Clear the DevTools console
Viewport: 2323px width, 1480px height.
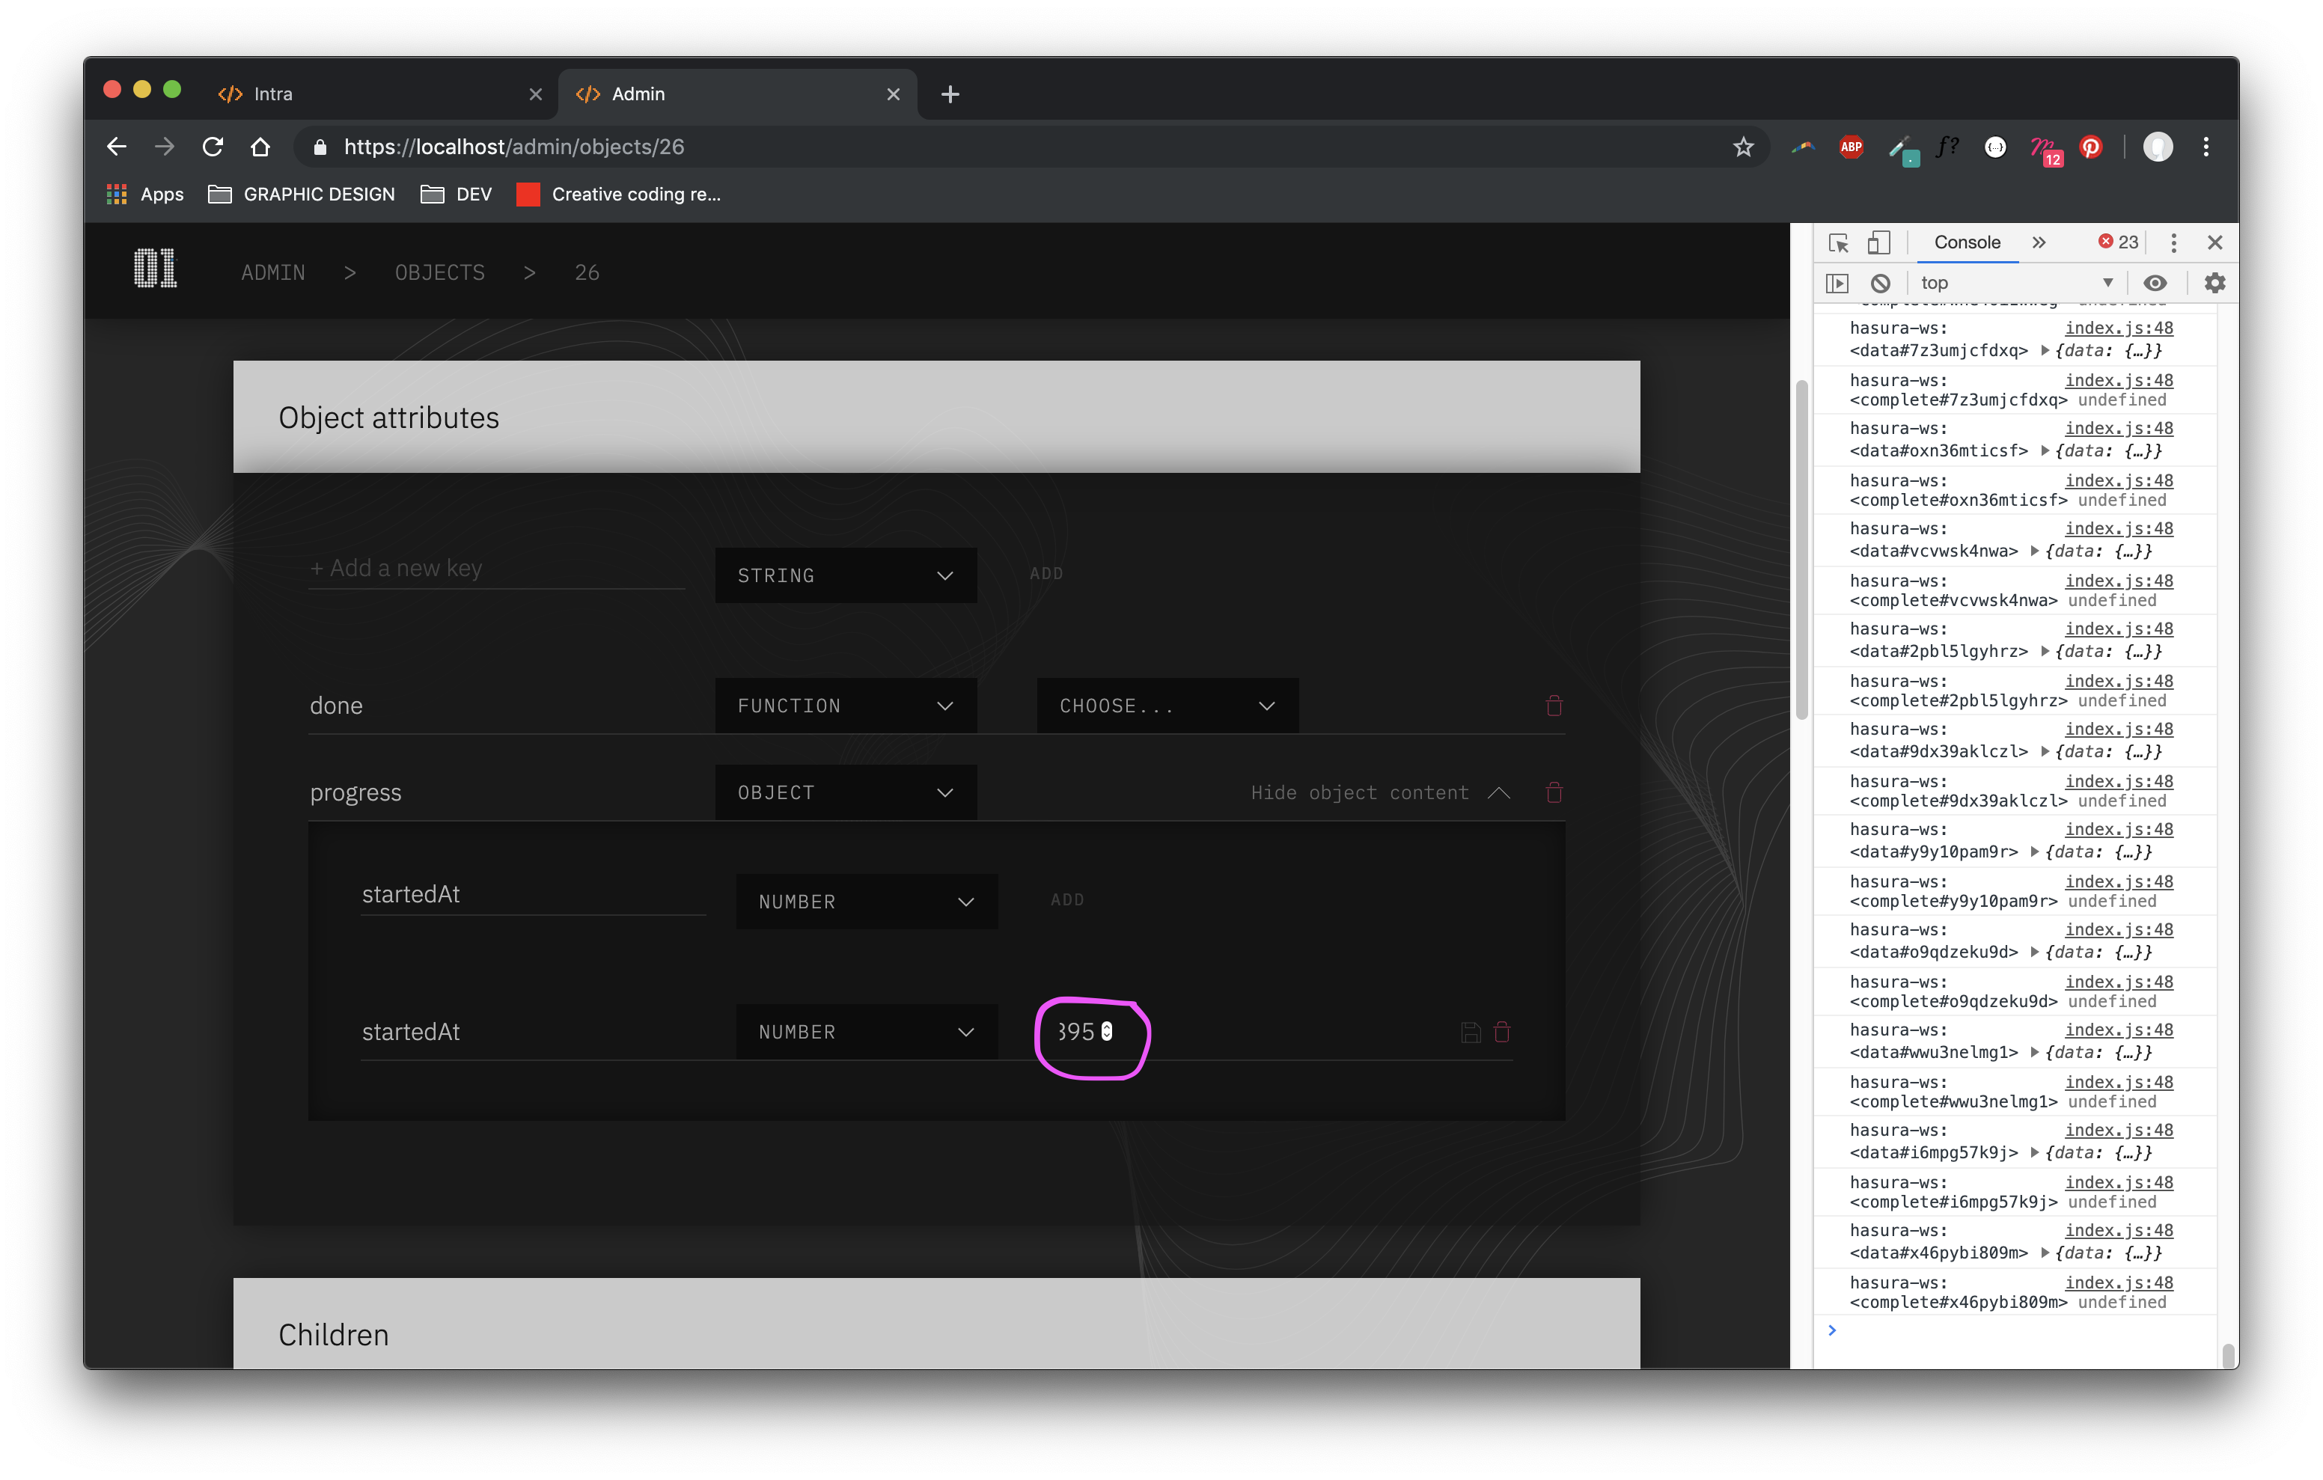pos(1880,283)
